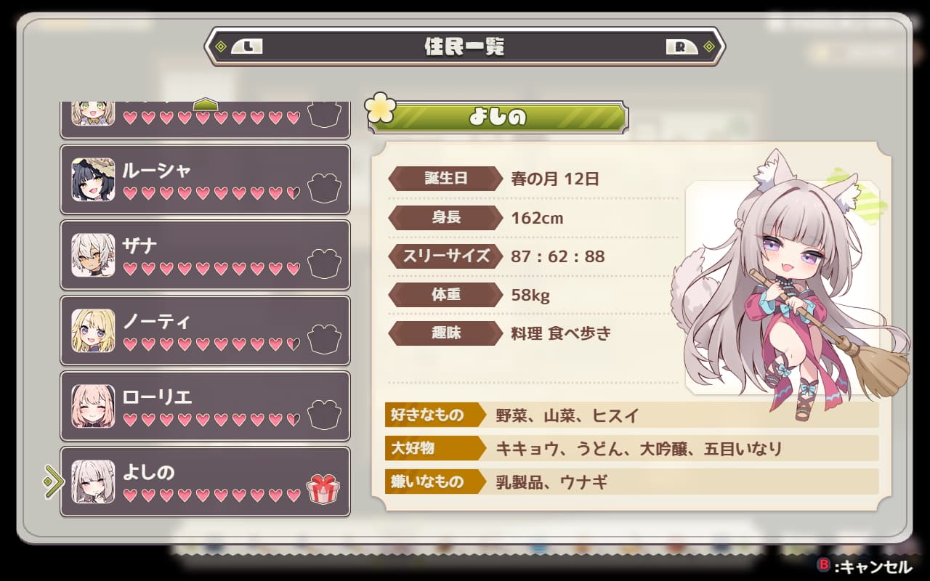Click the 住民一覧 title bar

[x=465, y=47]
